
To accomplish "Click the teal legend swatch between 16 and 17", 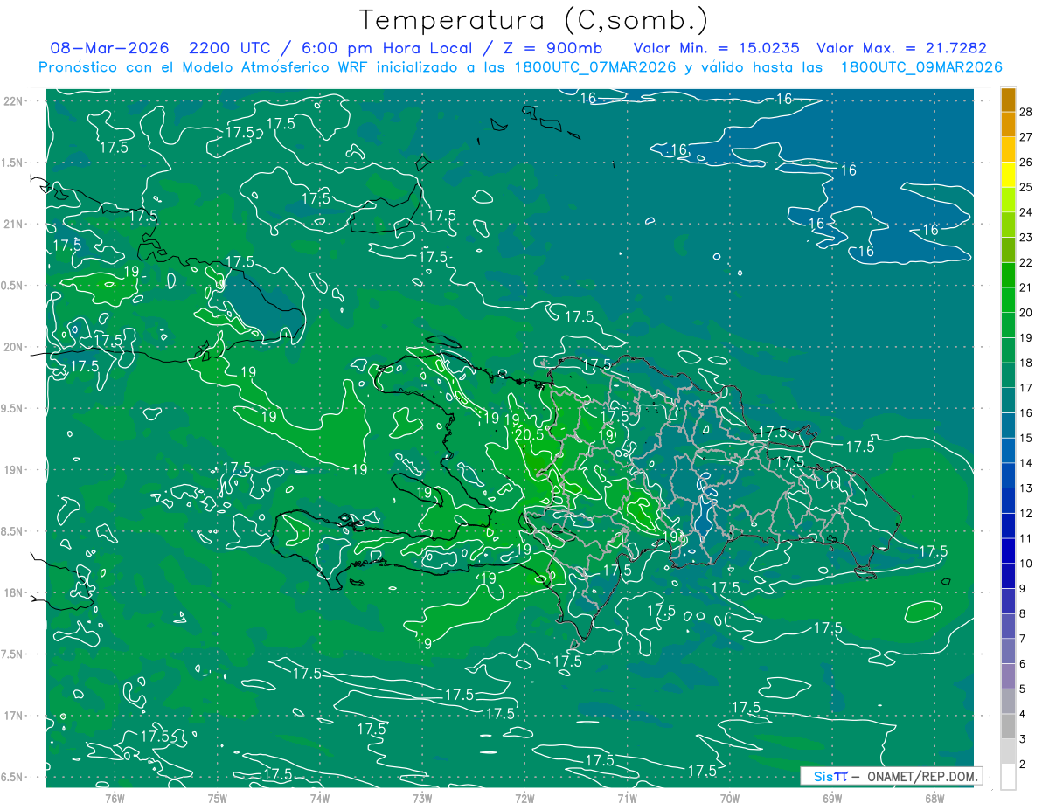I will (x=1008, y=400).
